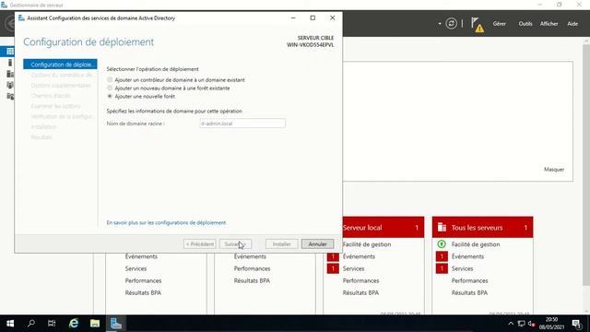Screen dimensions: 590x332
Task: Open the Aide menu
Action: point(572,24)
